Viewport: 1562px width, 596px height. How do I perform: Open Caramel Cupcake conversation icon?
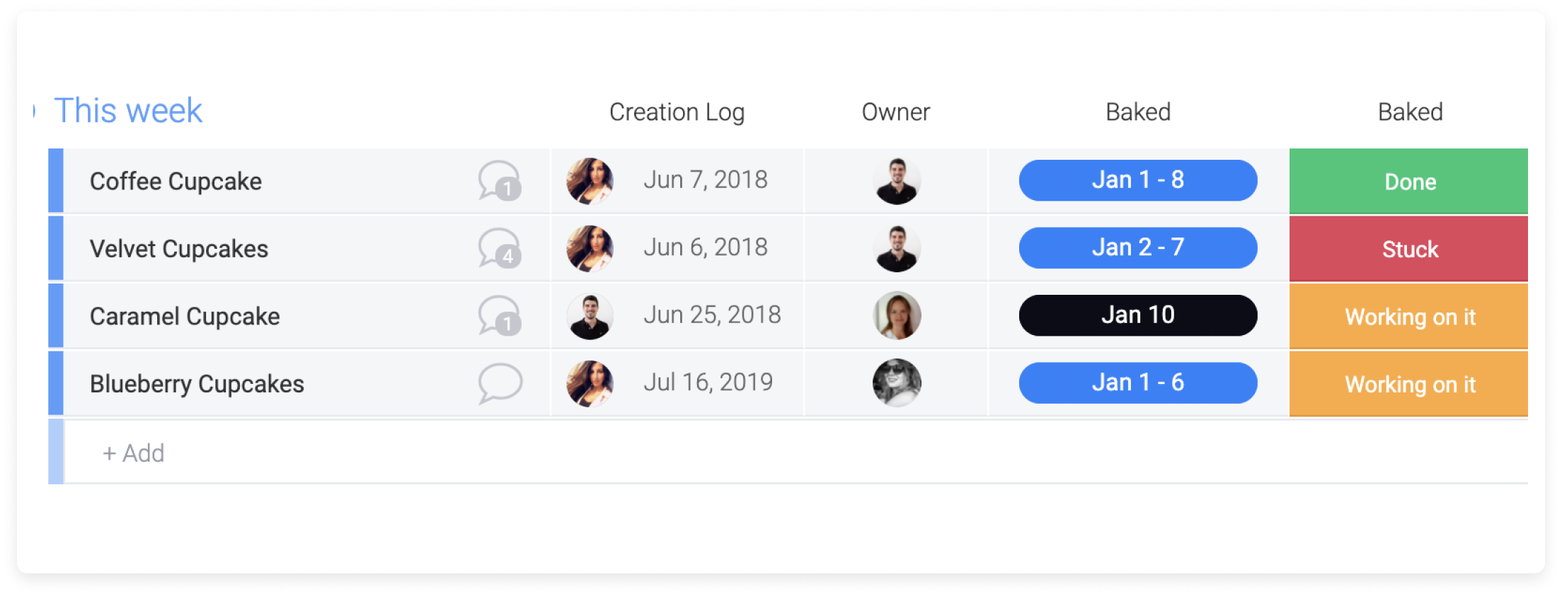[500, 315]
